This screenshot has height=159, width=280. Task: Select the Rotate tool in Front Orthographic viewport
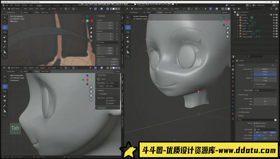pos(5,32)
